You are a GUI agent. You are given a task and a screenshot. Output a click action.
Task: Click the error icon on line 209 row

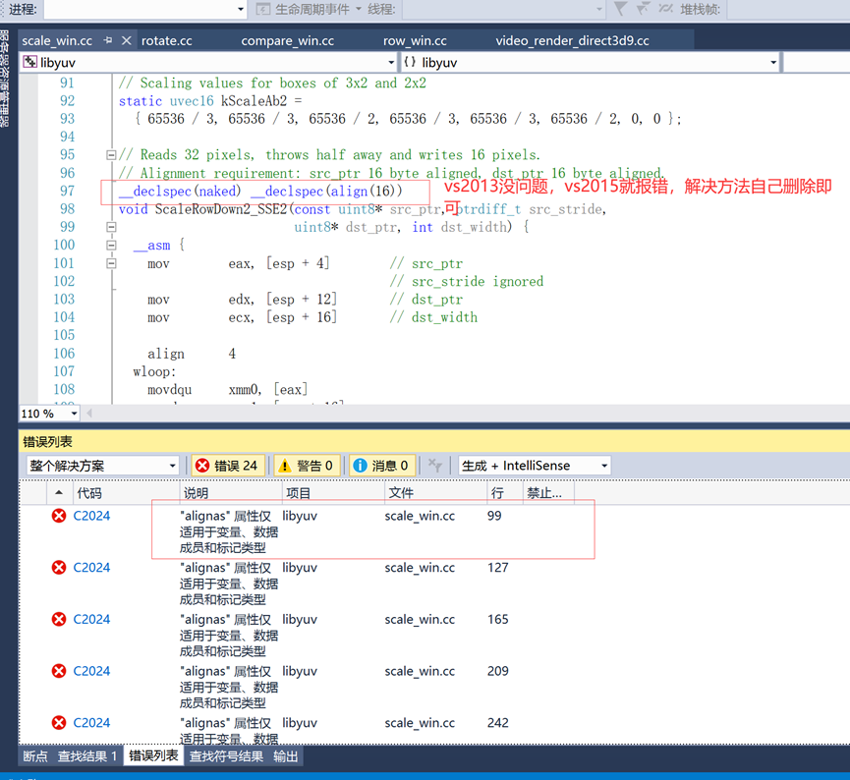(59, 671)
